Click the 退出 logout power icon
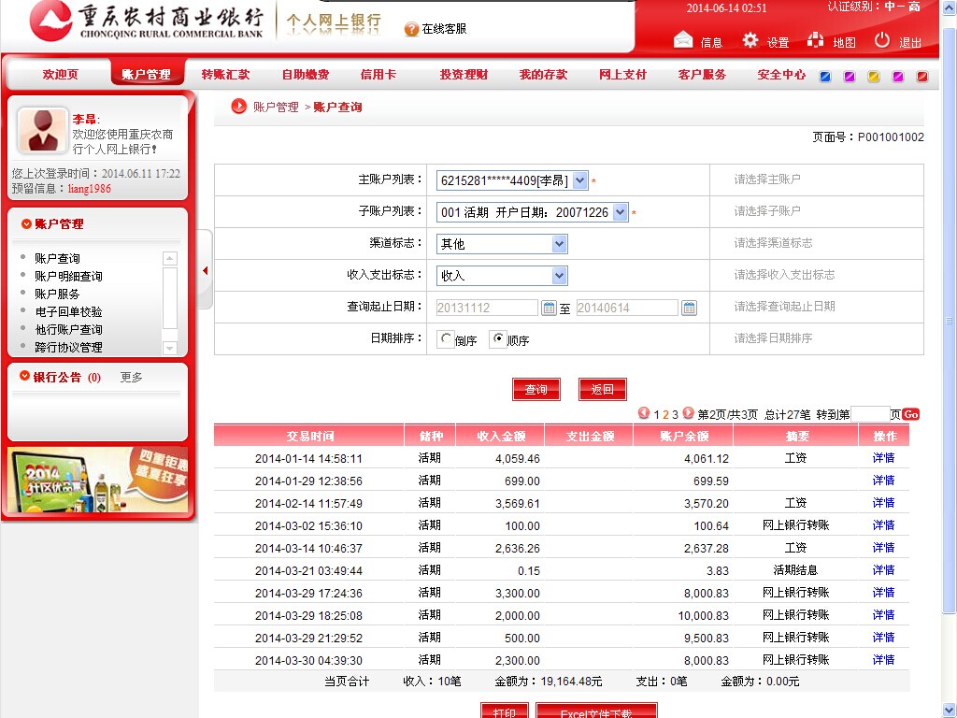This screenshot has width=957, height=718. click(882, 40)
